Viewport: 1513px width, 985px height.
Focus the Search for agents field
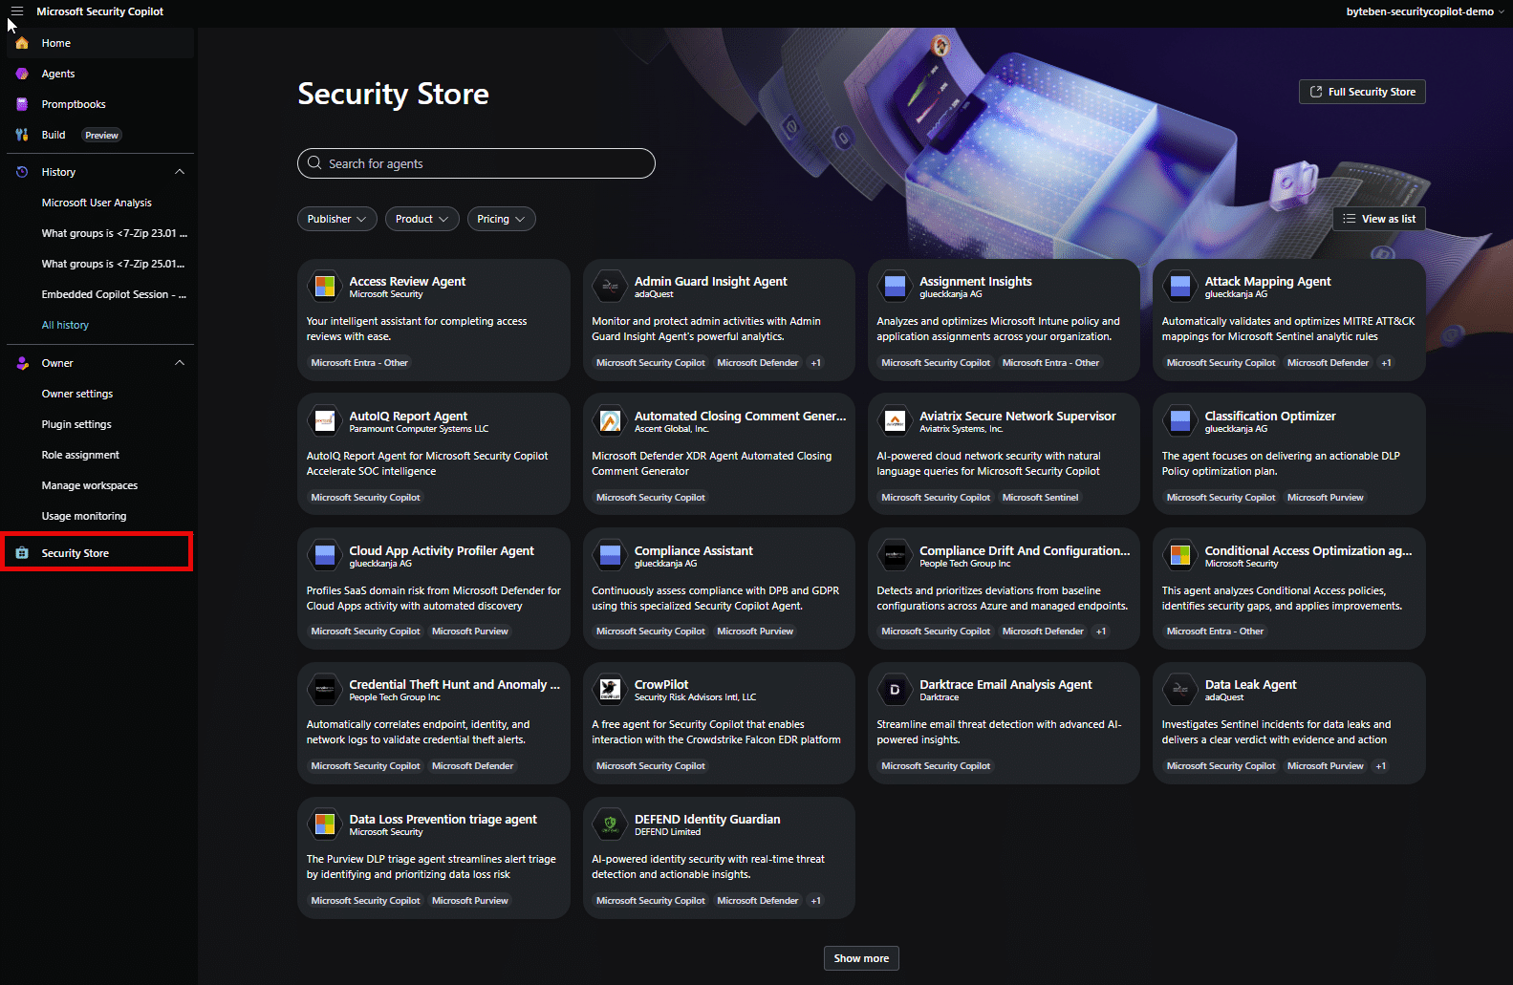pos(476,163)
